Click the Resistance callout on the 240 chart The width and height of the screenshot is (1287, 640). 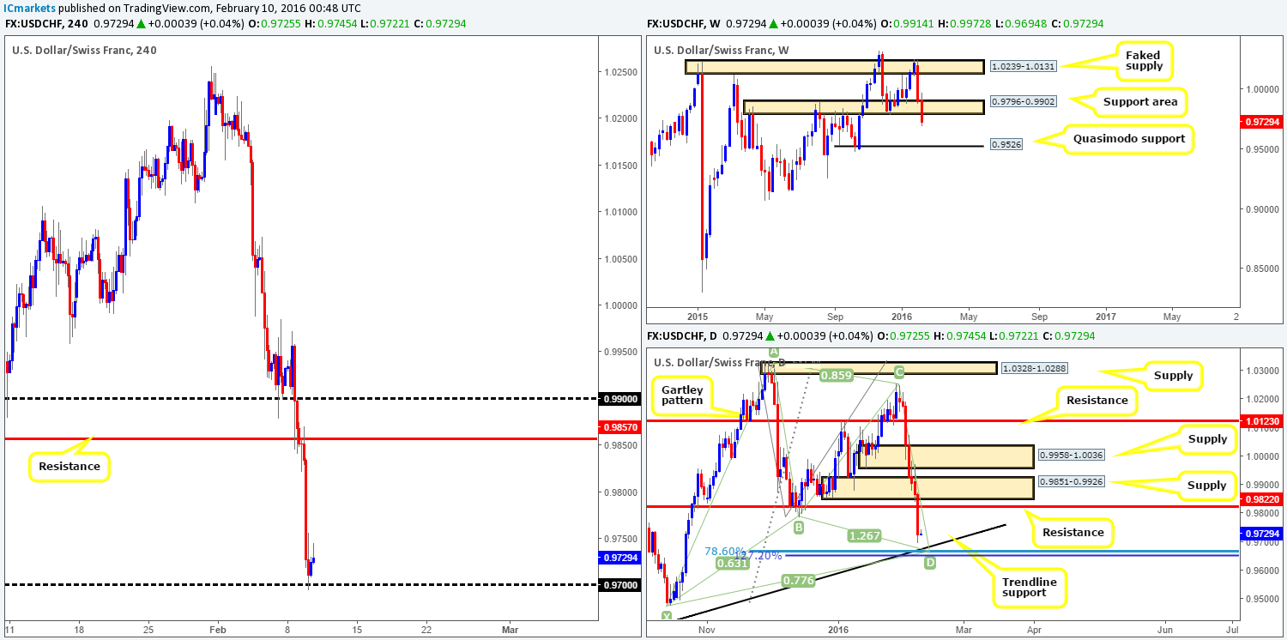point(69,468)
